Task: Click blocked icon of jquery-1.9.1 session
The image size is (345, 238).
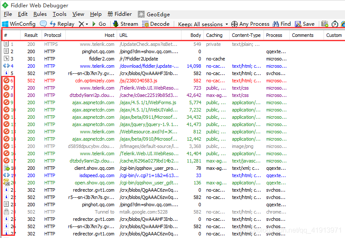Action: point(6,124)
